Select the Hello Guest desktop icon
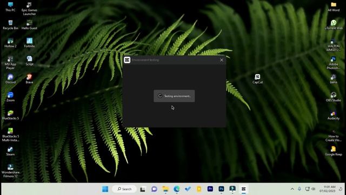Image resolution: width=346 pixels, height=195 pixels. (29, 25)
